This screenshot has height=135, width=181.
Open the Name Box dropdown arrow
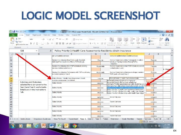coord(36,50)
